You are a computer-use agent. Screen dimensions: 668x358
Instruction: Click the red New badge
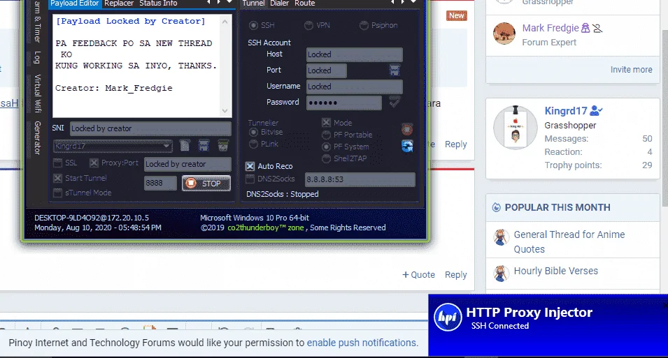pyautogui.click(x=456, y=16)
